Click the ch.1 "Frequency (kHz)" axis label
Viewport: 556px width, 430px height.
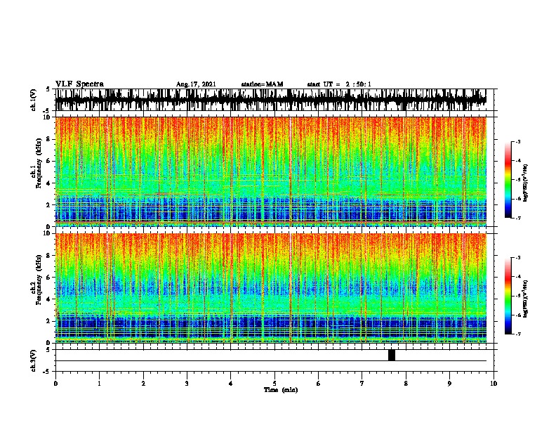point(39,163)
